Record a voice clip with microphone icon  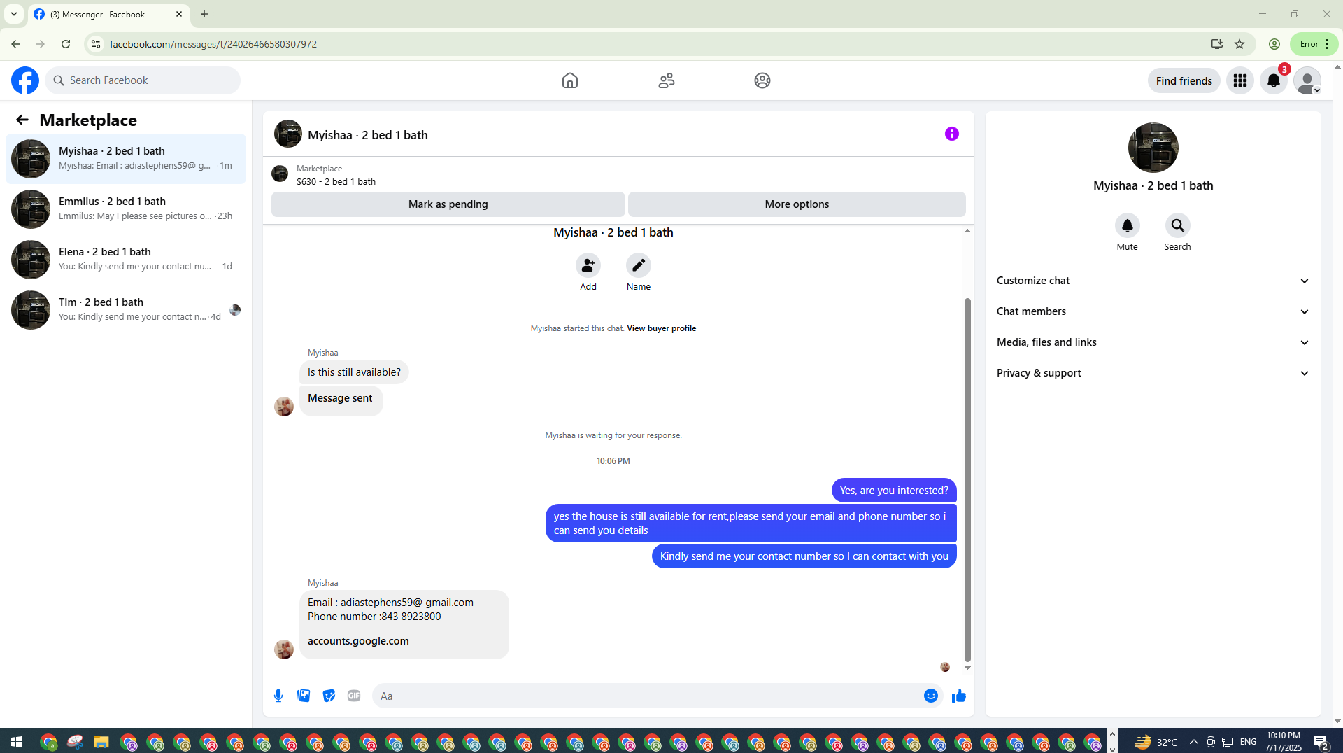278,696
